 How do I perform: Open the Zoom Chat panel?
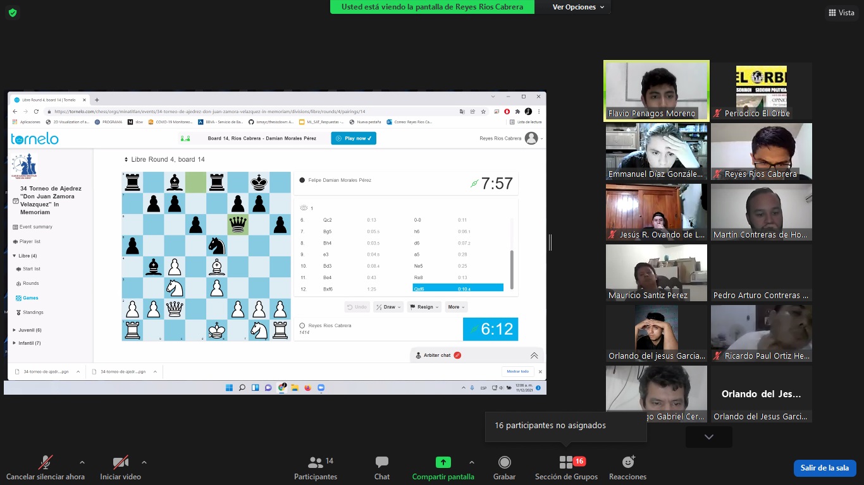point(381,463)
